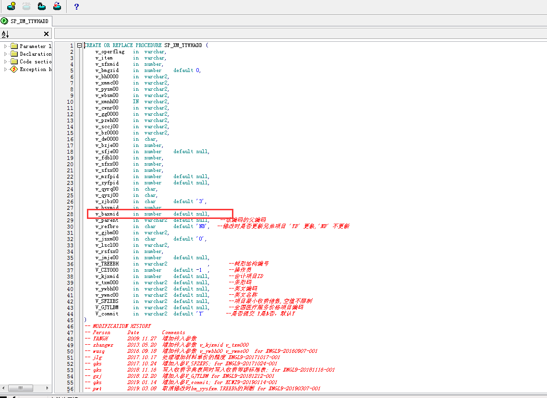The height and width of the screenshot is (398, 547).
Task: Expand the Declaration tree node
Action: [x=6, y=54]
